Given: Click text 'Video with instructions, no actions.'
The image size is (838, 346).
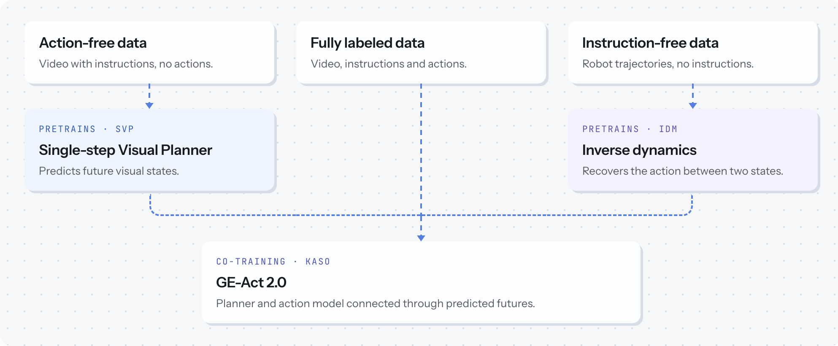Looking at the screenshot, I should coord(126,64).
